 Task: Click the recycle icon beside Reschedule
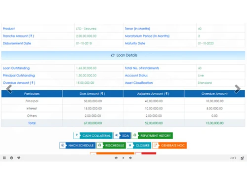[x=100, y=145]
